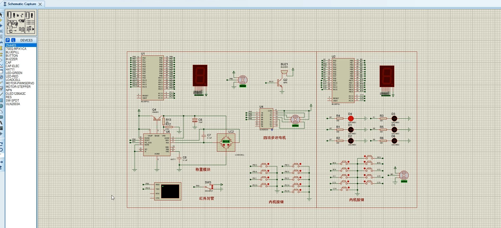Pick the Graphics Marker crosshair tool
The width and height of the screenshot is (501, 228).
pyautogui.click(x=1, y=134)
